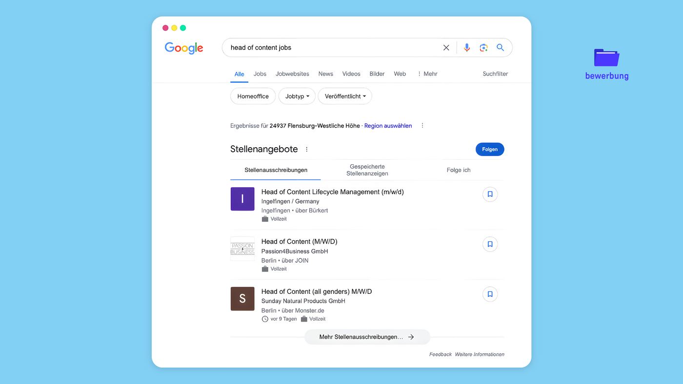Start voice search with the microphone icon

pos(467,48)
